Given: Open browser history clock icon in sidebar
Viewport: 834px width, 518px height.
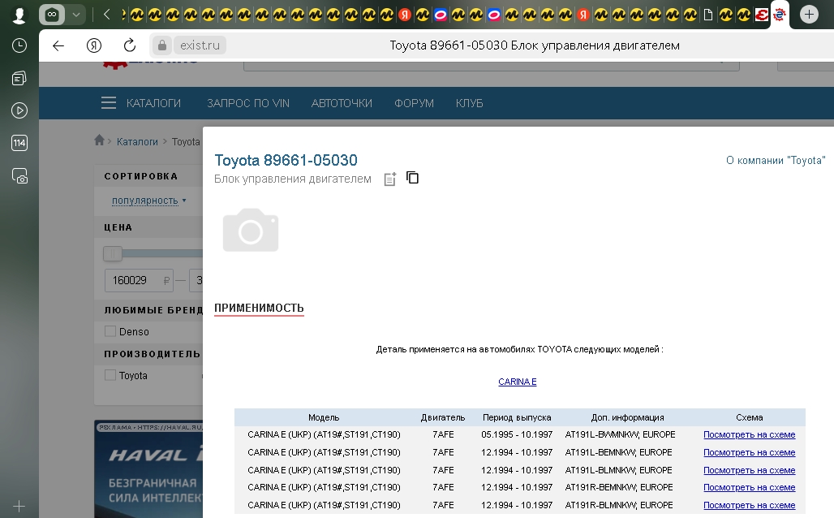Looking at the screenshot, I should pos(19,45).
